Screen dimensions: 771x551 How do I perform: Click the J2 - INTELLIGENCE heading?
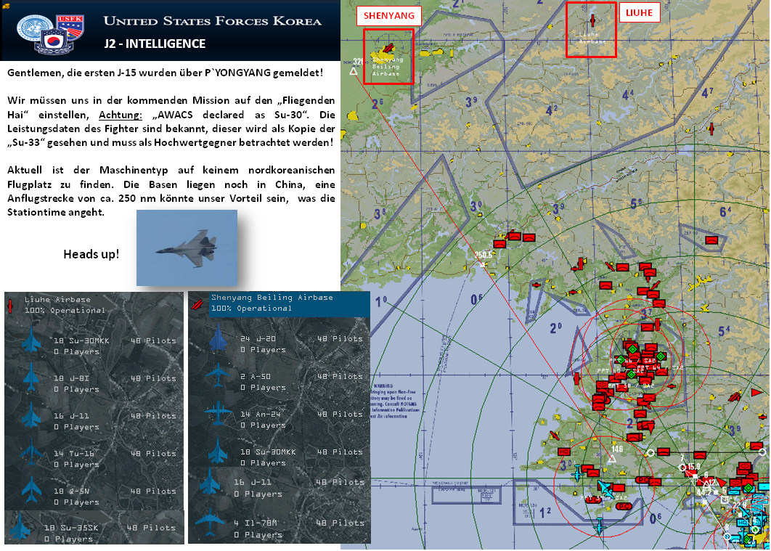pyautogui.click(x=155, y=44)
